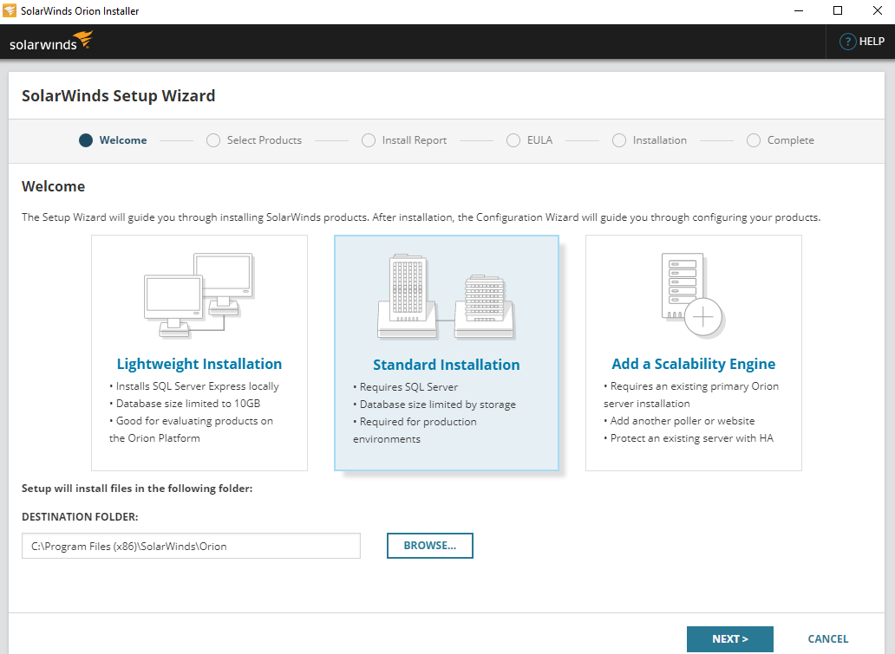This screenshot has width=895, height=654.
Task: Click the 'SolarWinds Setup Wizard' heading
Action: click(x=118, y=96)
